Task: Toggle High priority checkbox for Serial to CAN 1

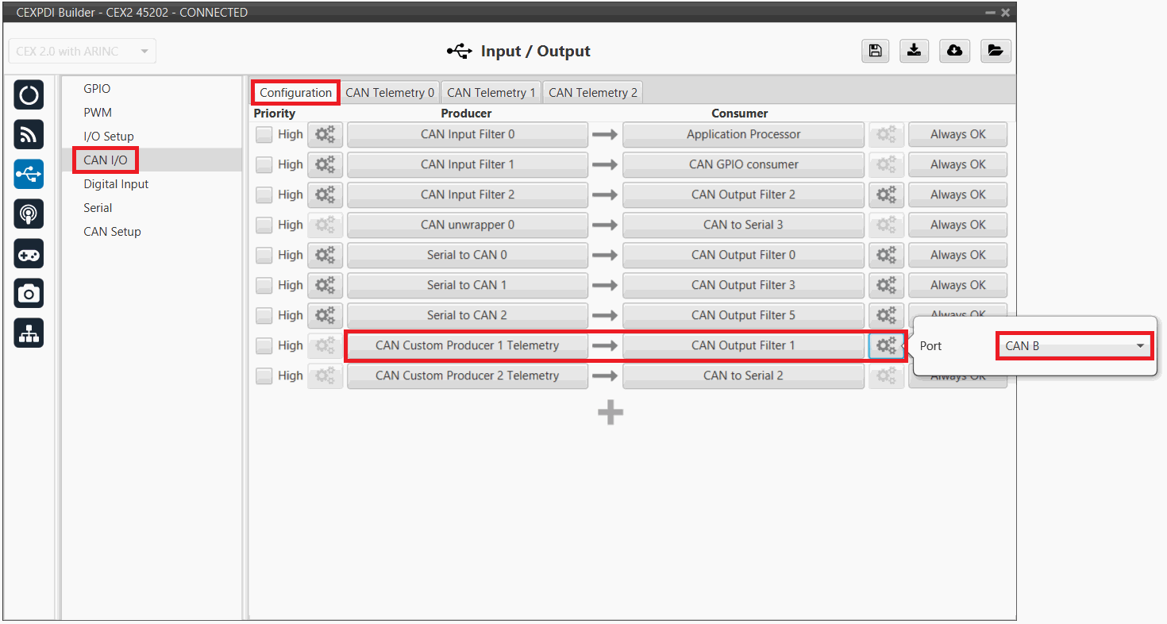Action: 264,286
